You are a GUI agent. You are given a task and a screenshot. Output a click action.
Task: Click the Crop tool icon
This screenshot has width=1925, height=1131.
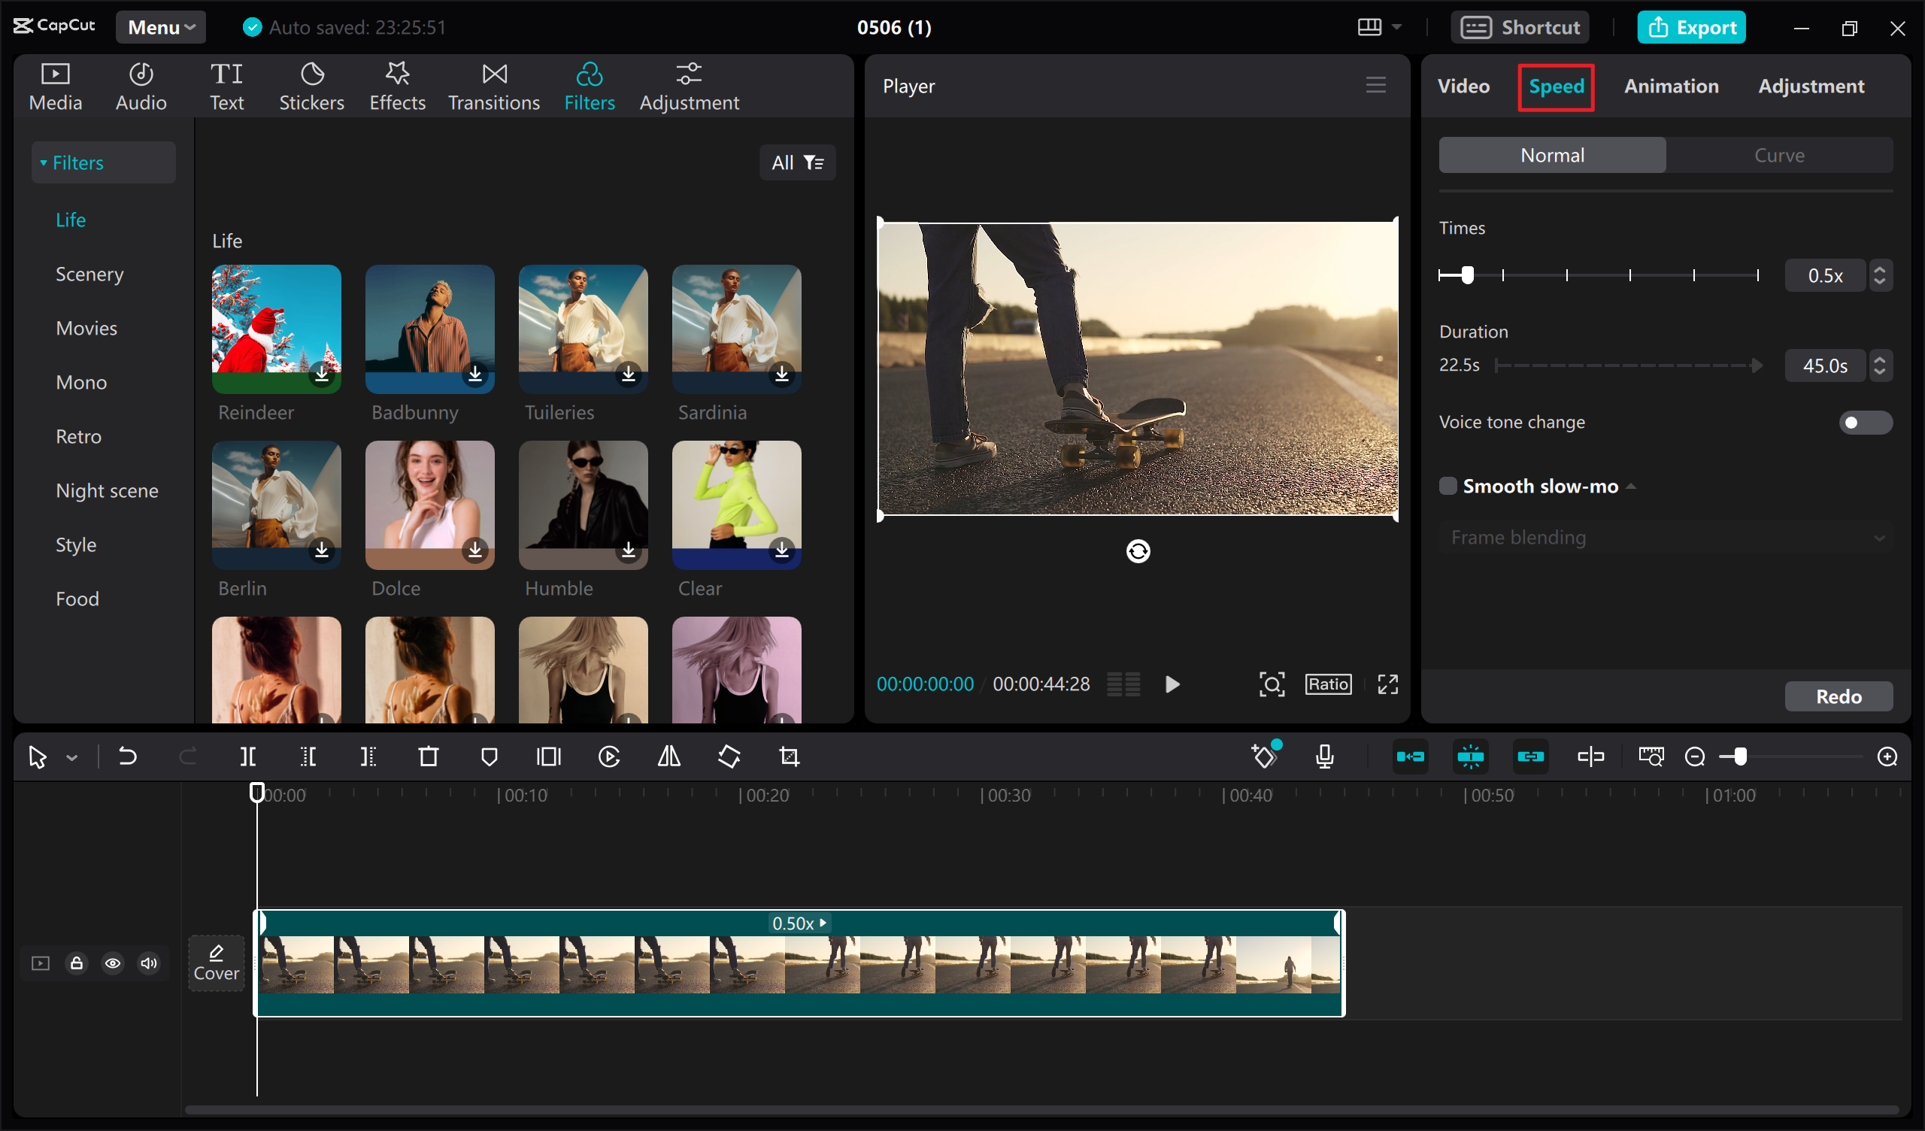click(789, 757)
